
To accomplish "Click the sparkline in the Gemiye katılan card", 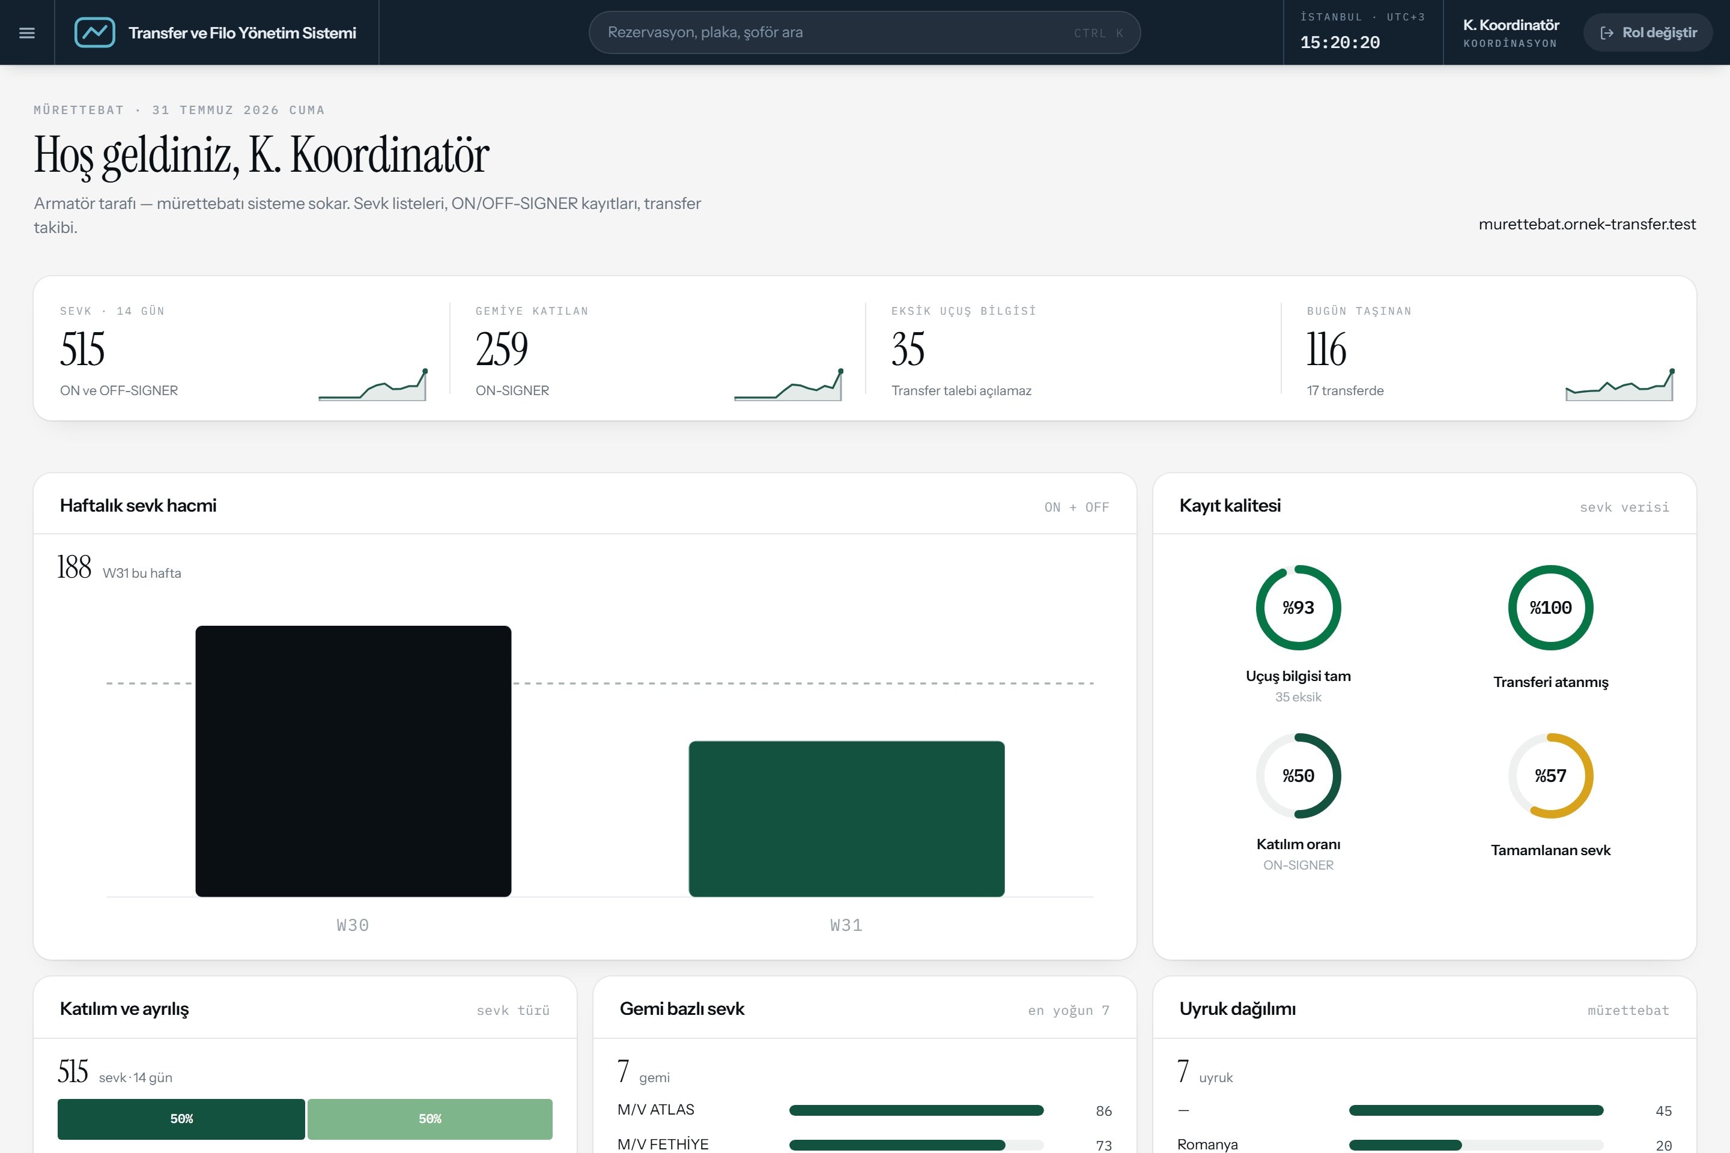I will (x=788, y=384).
